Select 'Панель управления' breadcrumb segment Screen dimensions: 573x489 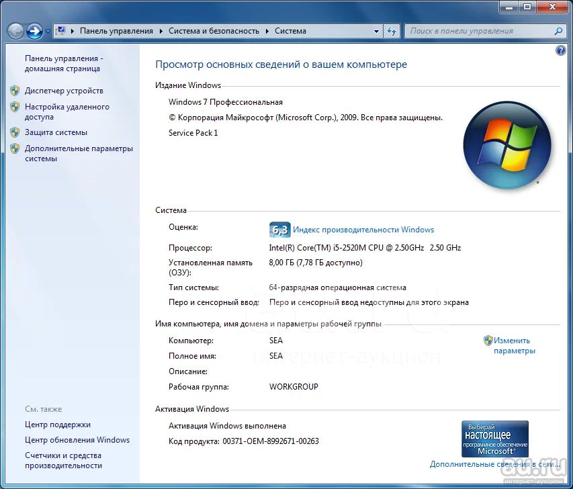pos(116,31)
